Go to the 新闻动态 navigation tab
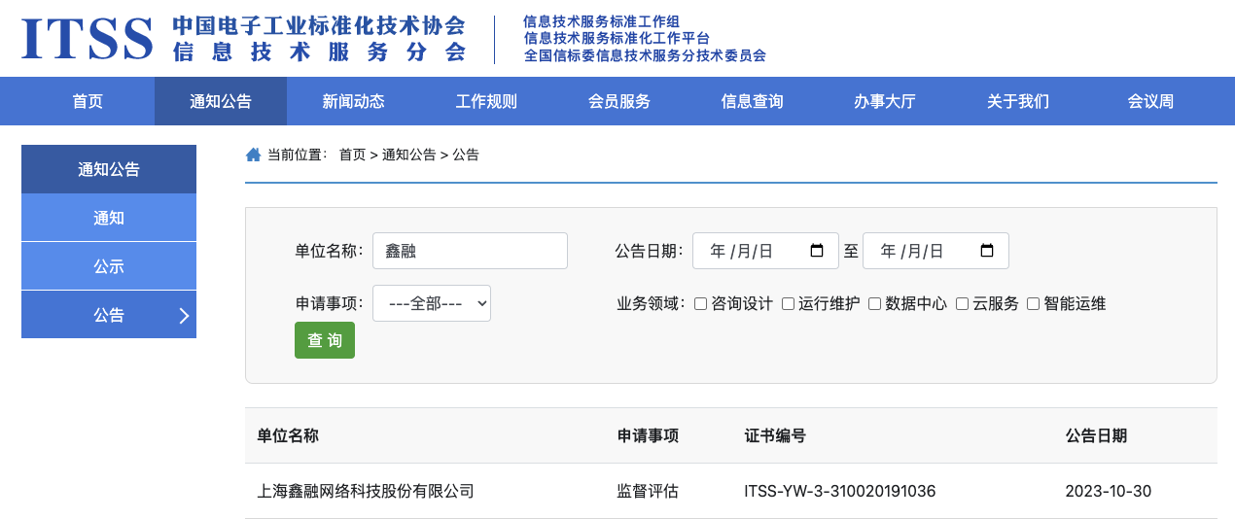 (353, 101)
